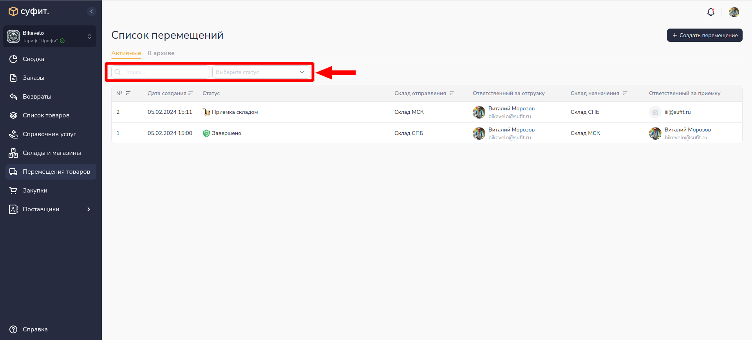Screen dimensions: 752x340
Task: Open Поставщики section
Action: pos(51,209)
